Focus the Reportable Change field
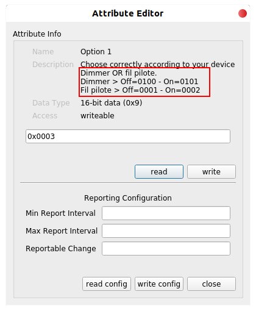Viewport: 256px width, 311px height. click(x=166, y=248)
